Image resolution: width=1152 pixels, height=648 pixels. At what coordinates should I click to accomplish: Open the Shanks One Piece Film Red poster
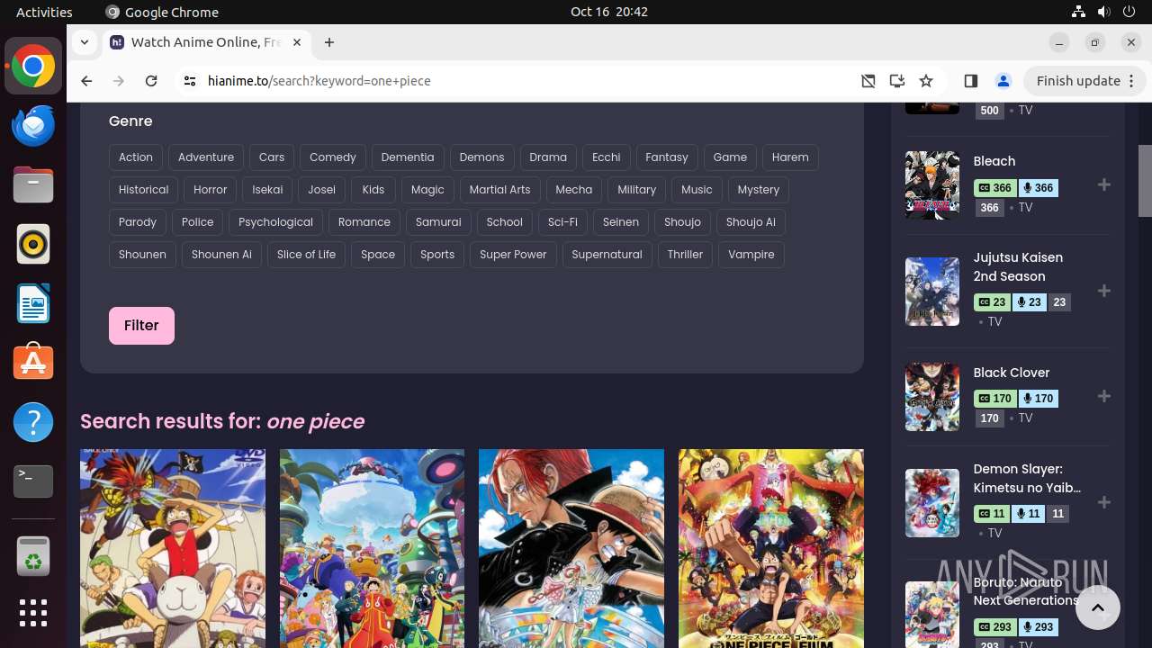click(571, 548)
